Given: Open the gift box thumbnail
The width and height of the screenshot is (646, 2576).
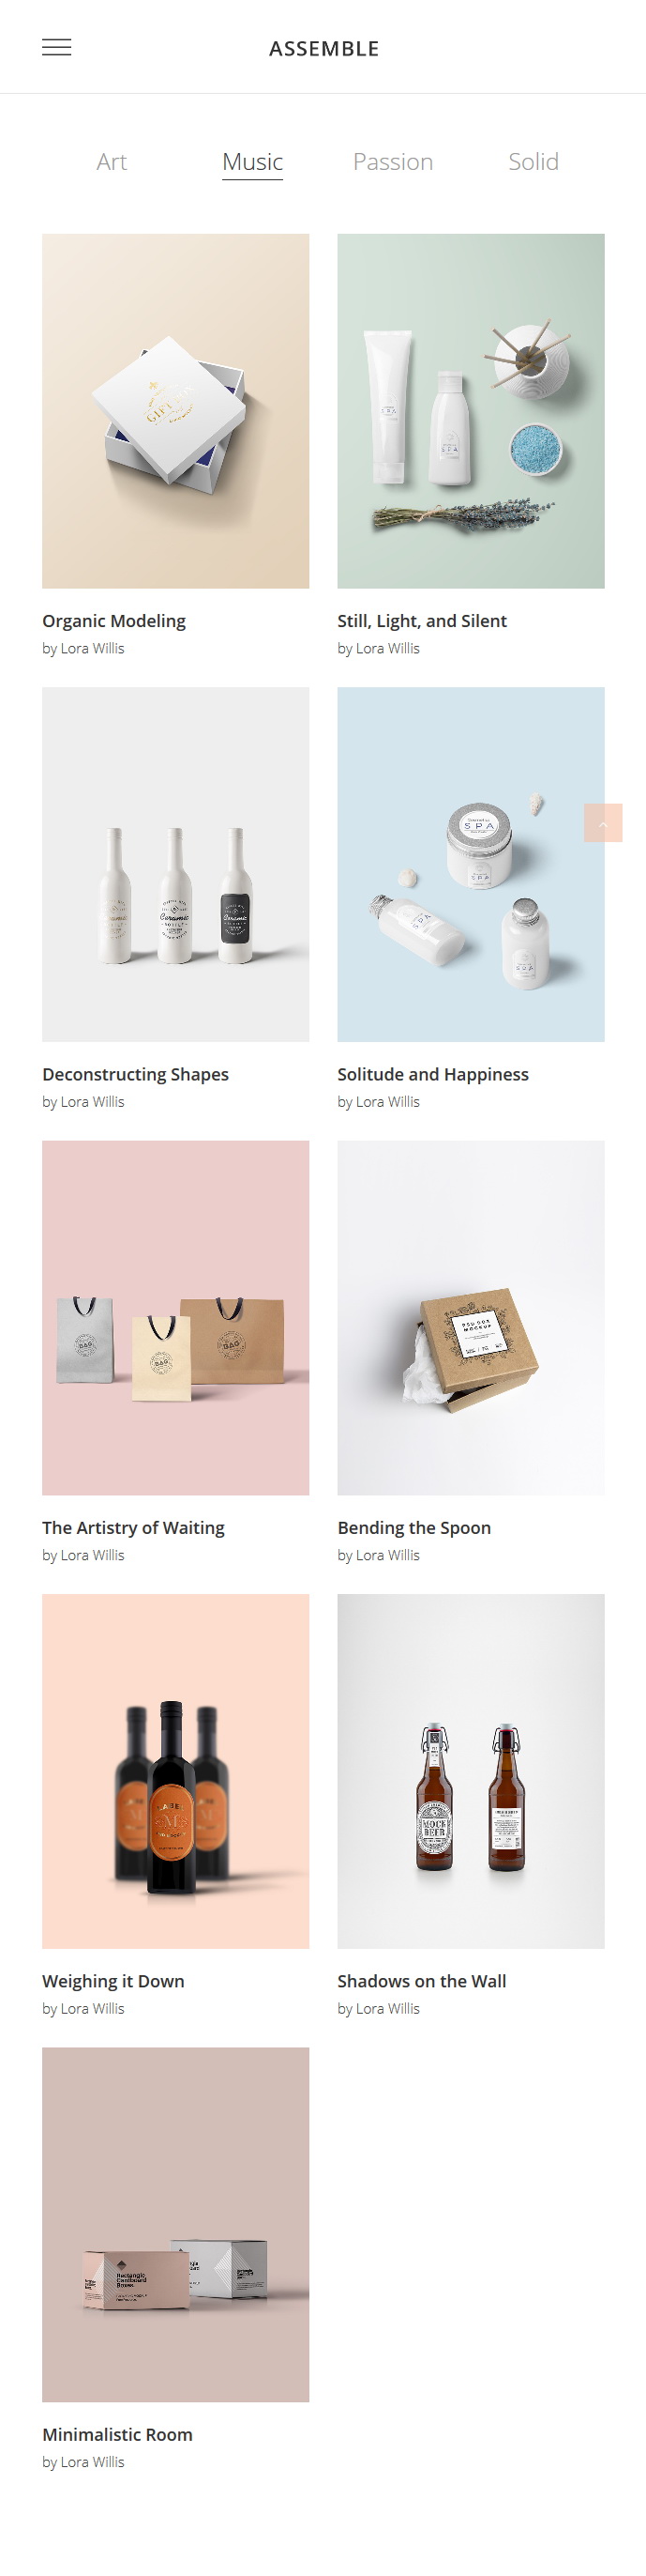Looking at the screenshot, I should (x=175, y=411).
